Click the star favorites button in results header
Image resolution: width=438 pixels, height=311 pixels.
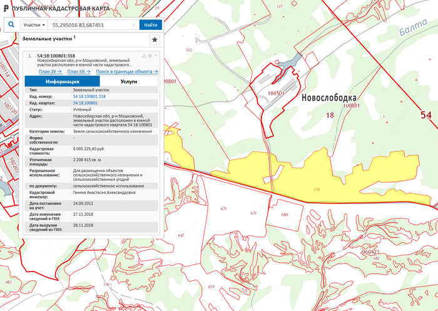[x=154, y=39]
